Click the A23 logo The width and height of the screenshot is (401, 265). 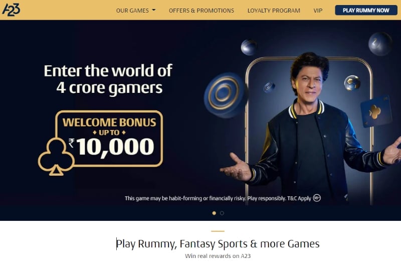(11, 10)
